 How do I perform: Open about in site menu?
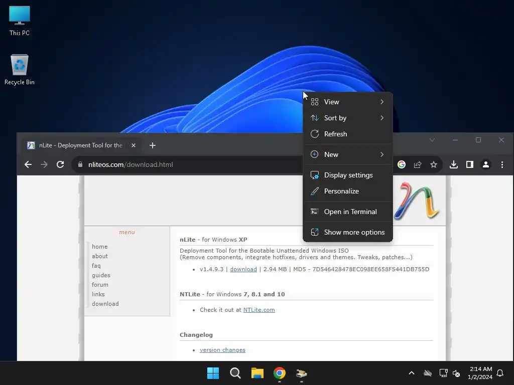pos(100,256)
